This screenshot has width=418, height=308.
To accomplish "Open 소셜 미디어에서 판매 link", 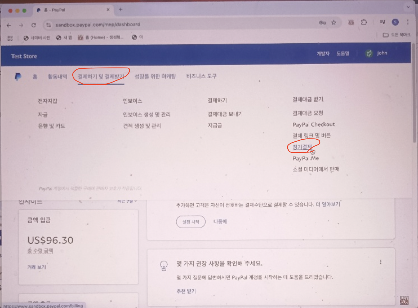I will tap(316, 169).
